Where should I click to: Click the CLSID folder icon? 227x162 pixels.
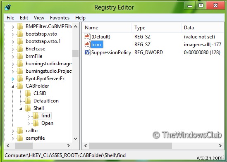28,93
